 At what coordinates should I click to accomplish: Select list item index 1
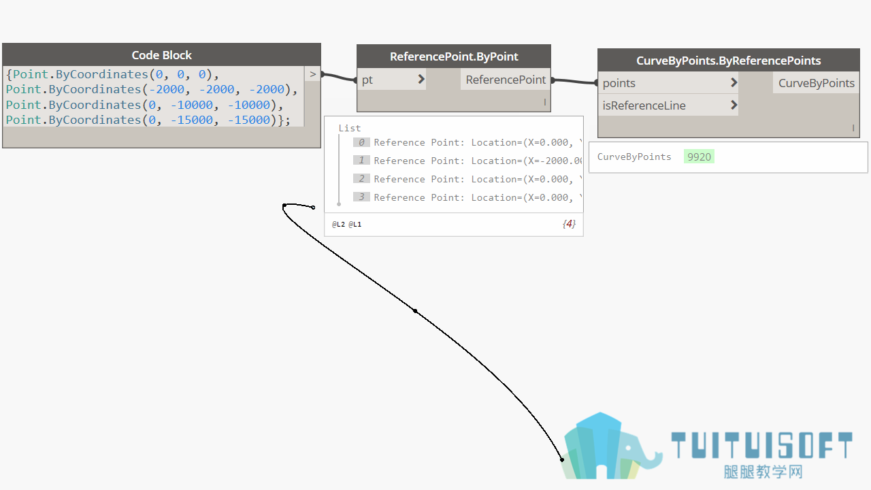[361, 161]
